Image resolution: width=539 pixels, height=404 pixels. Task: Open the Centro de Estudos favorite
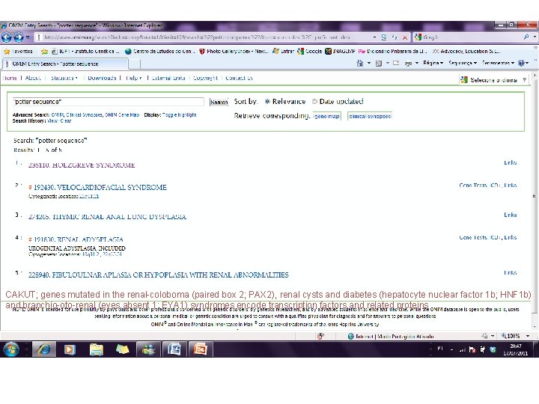coord(160,51)
